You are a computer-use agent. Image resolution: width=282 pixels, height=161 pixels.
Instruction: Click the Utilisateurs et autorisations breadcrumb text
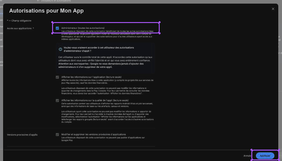coord(56,1)
